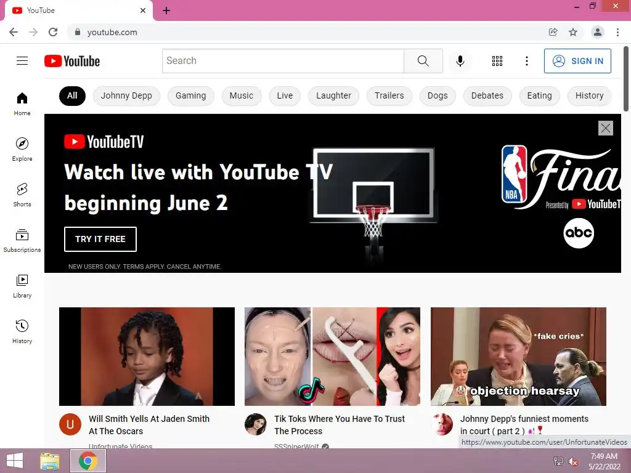Open History in the sidebar
The image size is (631, 473).
click(x=22, y=331)
